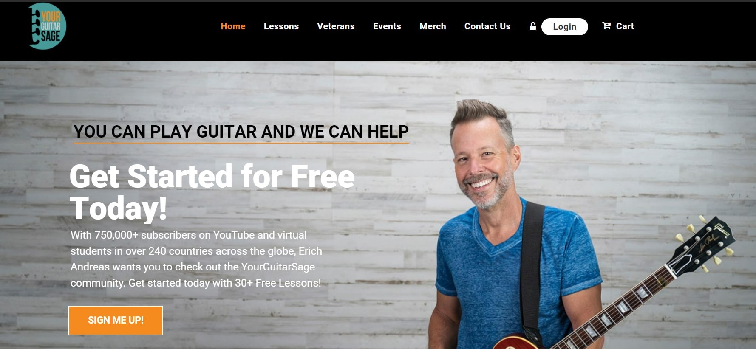Click the Get Started for Free Today! heading
The image size is (756, 349).
tap(212, 192)
